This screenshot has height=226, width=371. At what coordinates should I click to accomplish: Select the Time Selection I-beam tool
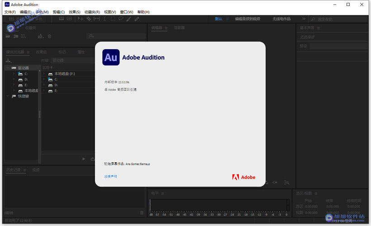pos(105,18)
